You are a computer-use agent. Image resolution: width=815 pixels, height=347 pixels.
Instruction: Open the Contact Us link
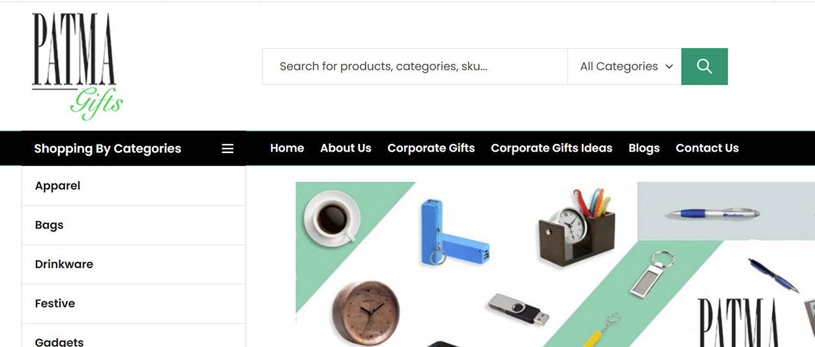[707, 148]
